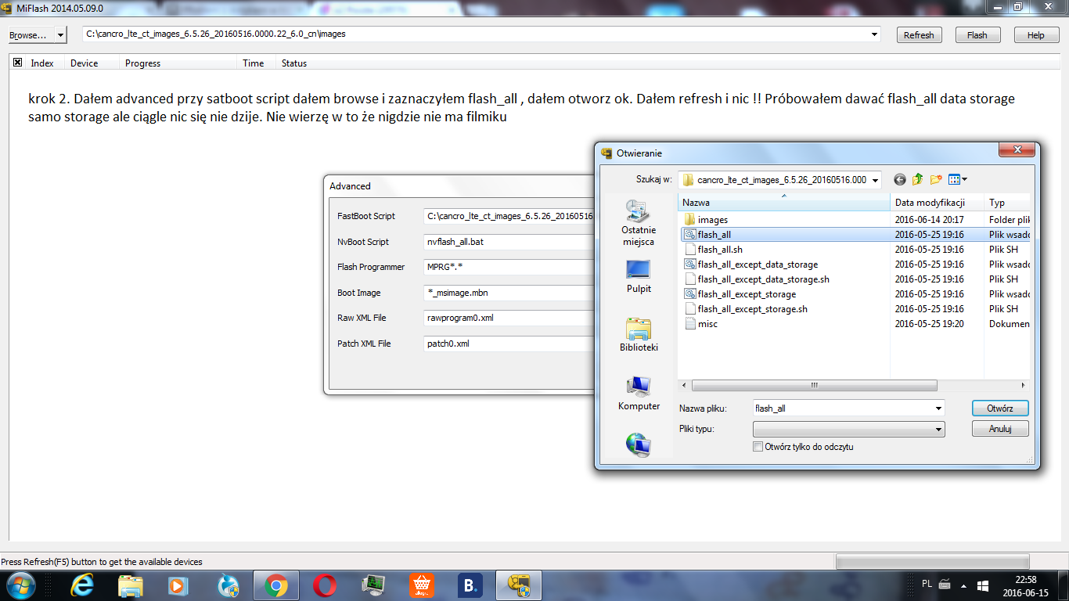Click the Back arrow in Otwieranie dialog

click(900, 180)
